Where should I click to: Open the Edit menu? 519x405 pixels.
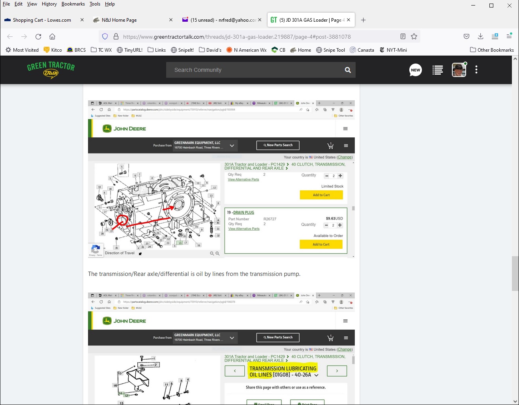[x=19, y=4]
